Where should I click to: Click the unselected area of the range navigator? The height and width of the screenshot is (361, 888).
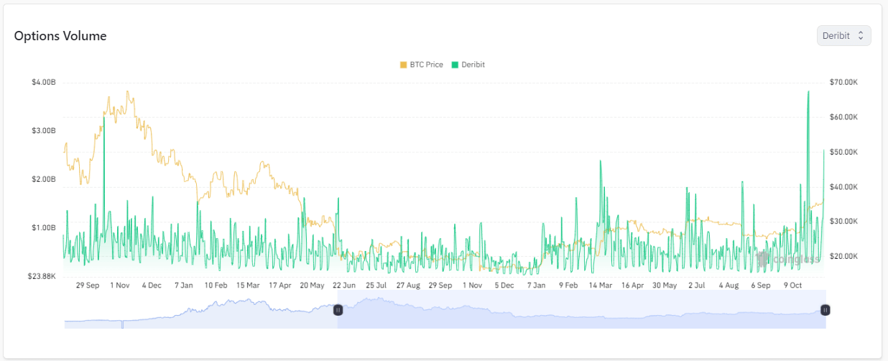pyautogui.click(x=201, y=316)
